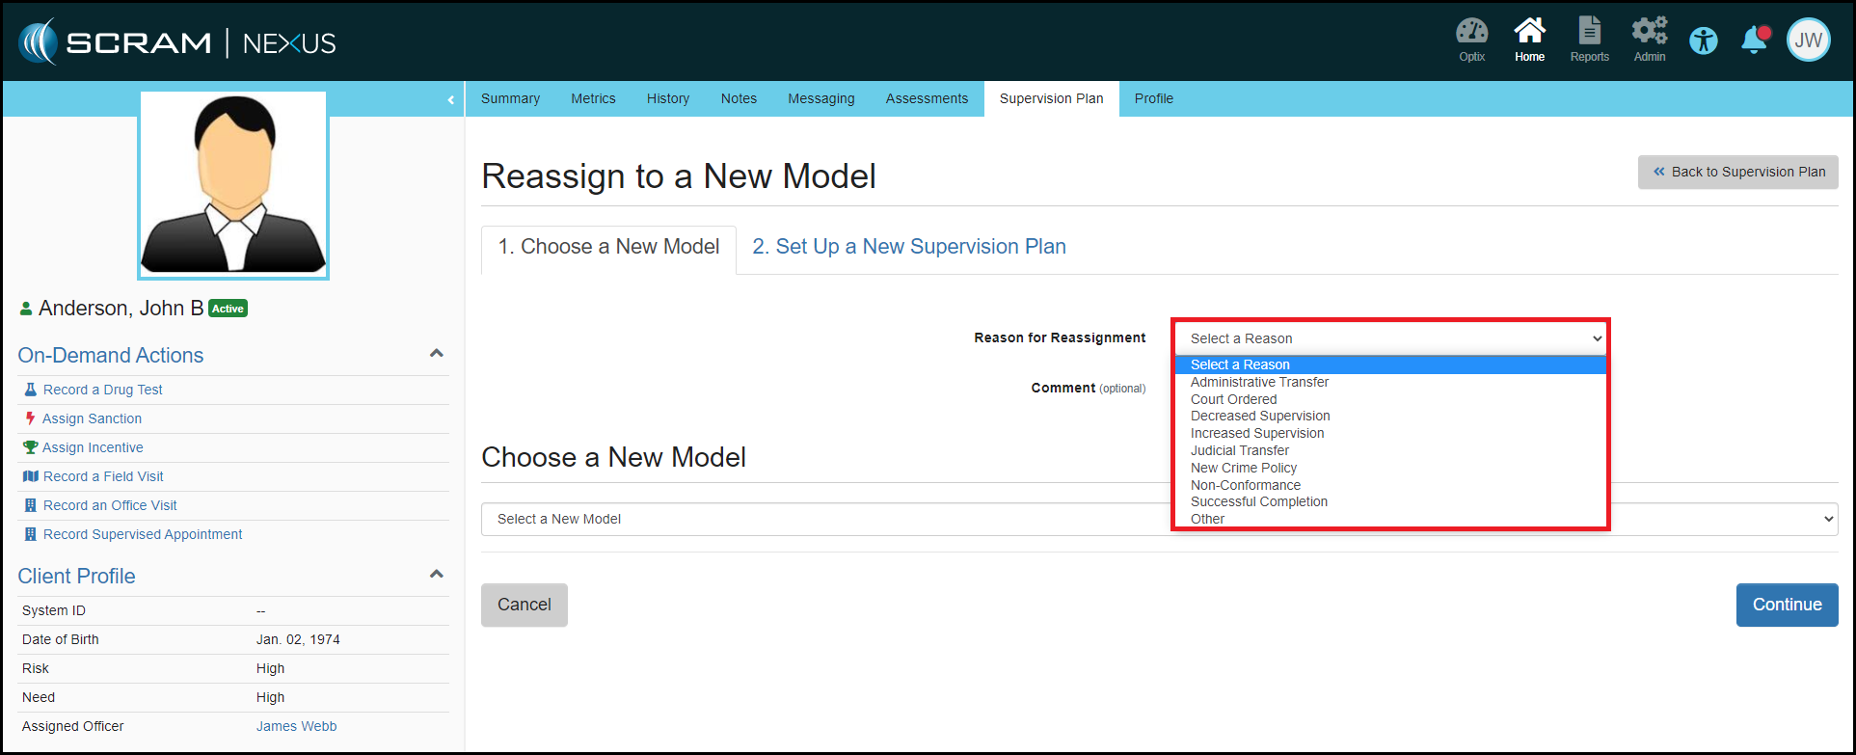Click the accessibility icon in header
Viewport: 1856px width, 755px height.
pos(1704,40)
